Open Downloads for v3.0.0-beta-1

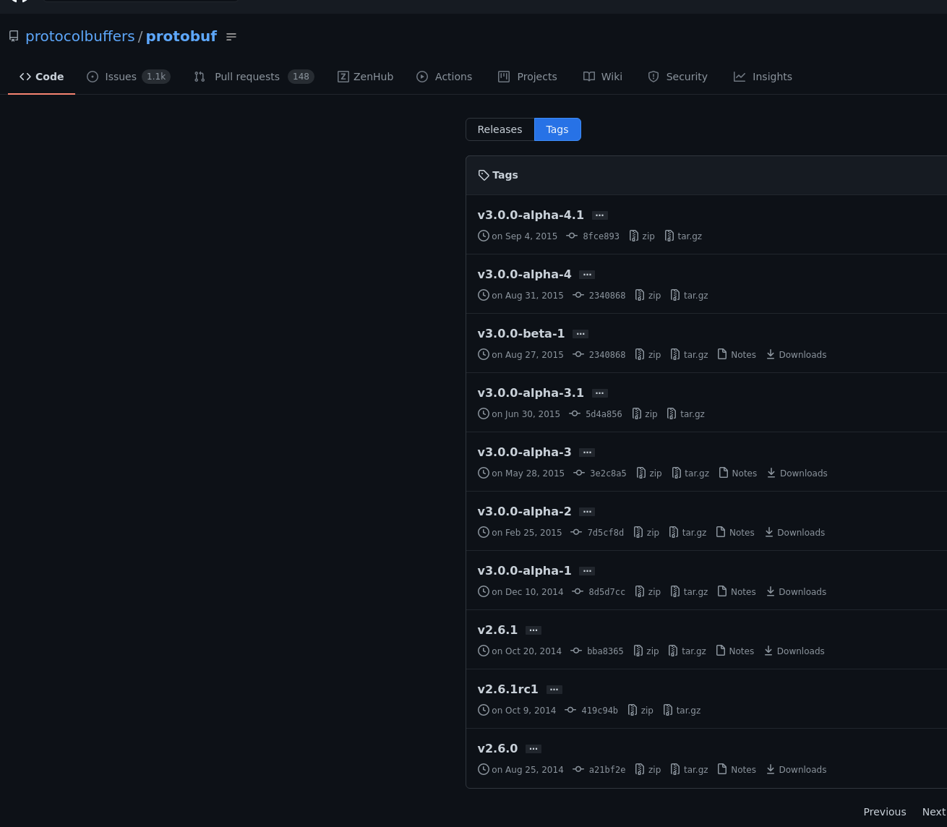point(796,355)
